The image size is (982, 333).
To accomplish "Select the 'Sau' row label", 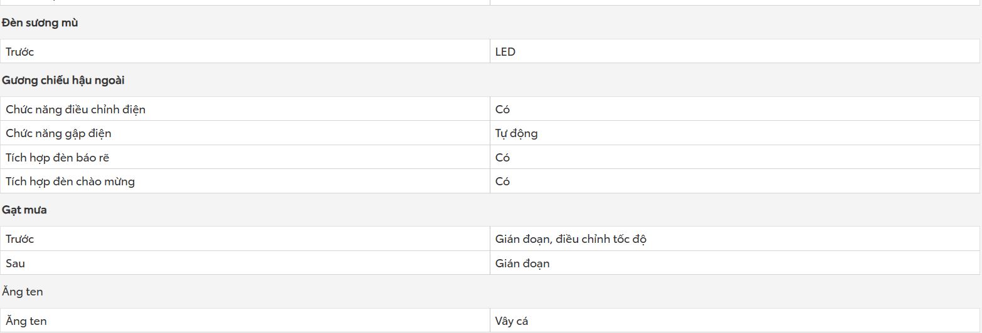I will coord(15,264).
